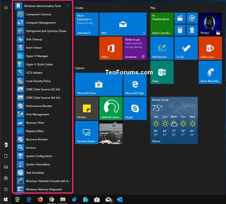
Task: Click the Create group heading
Action: [79, 8]
